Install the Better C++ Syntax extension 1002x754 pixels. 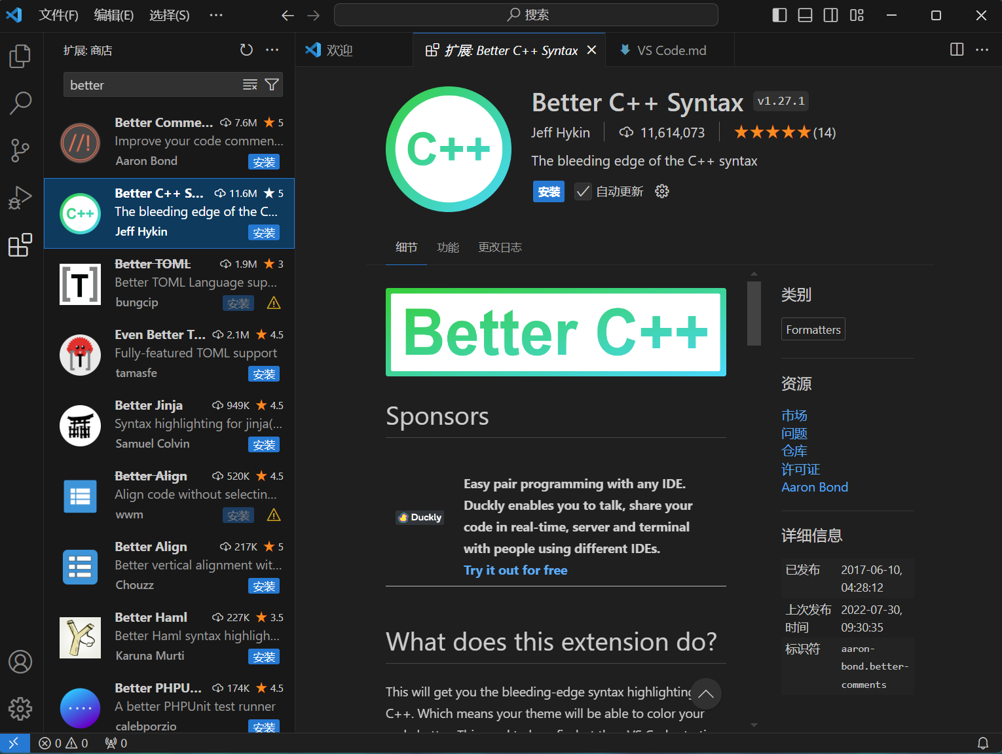pyautogui.click(x=549, y=192)
